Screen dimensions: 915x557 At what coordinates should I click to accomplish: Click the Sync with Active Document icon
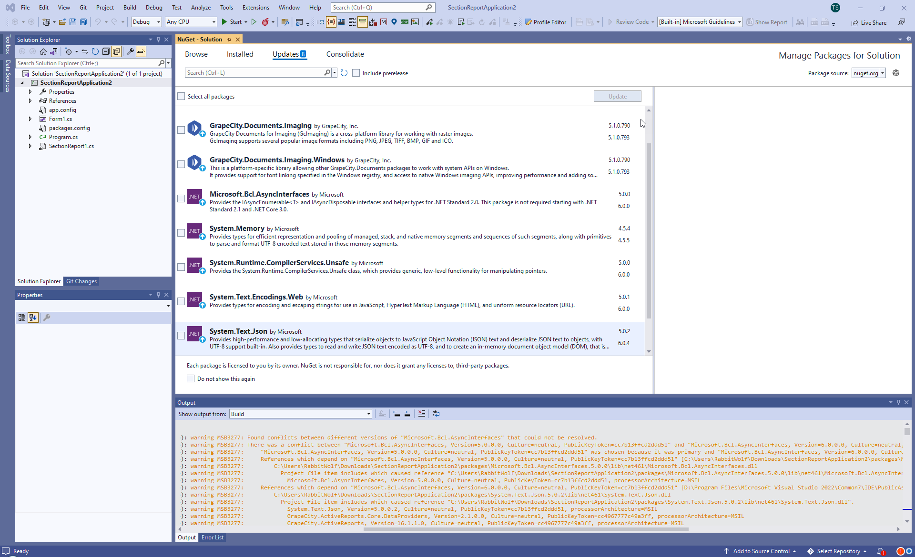point(84,51)
